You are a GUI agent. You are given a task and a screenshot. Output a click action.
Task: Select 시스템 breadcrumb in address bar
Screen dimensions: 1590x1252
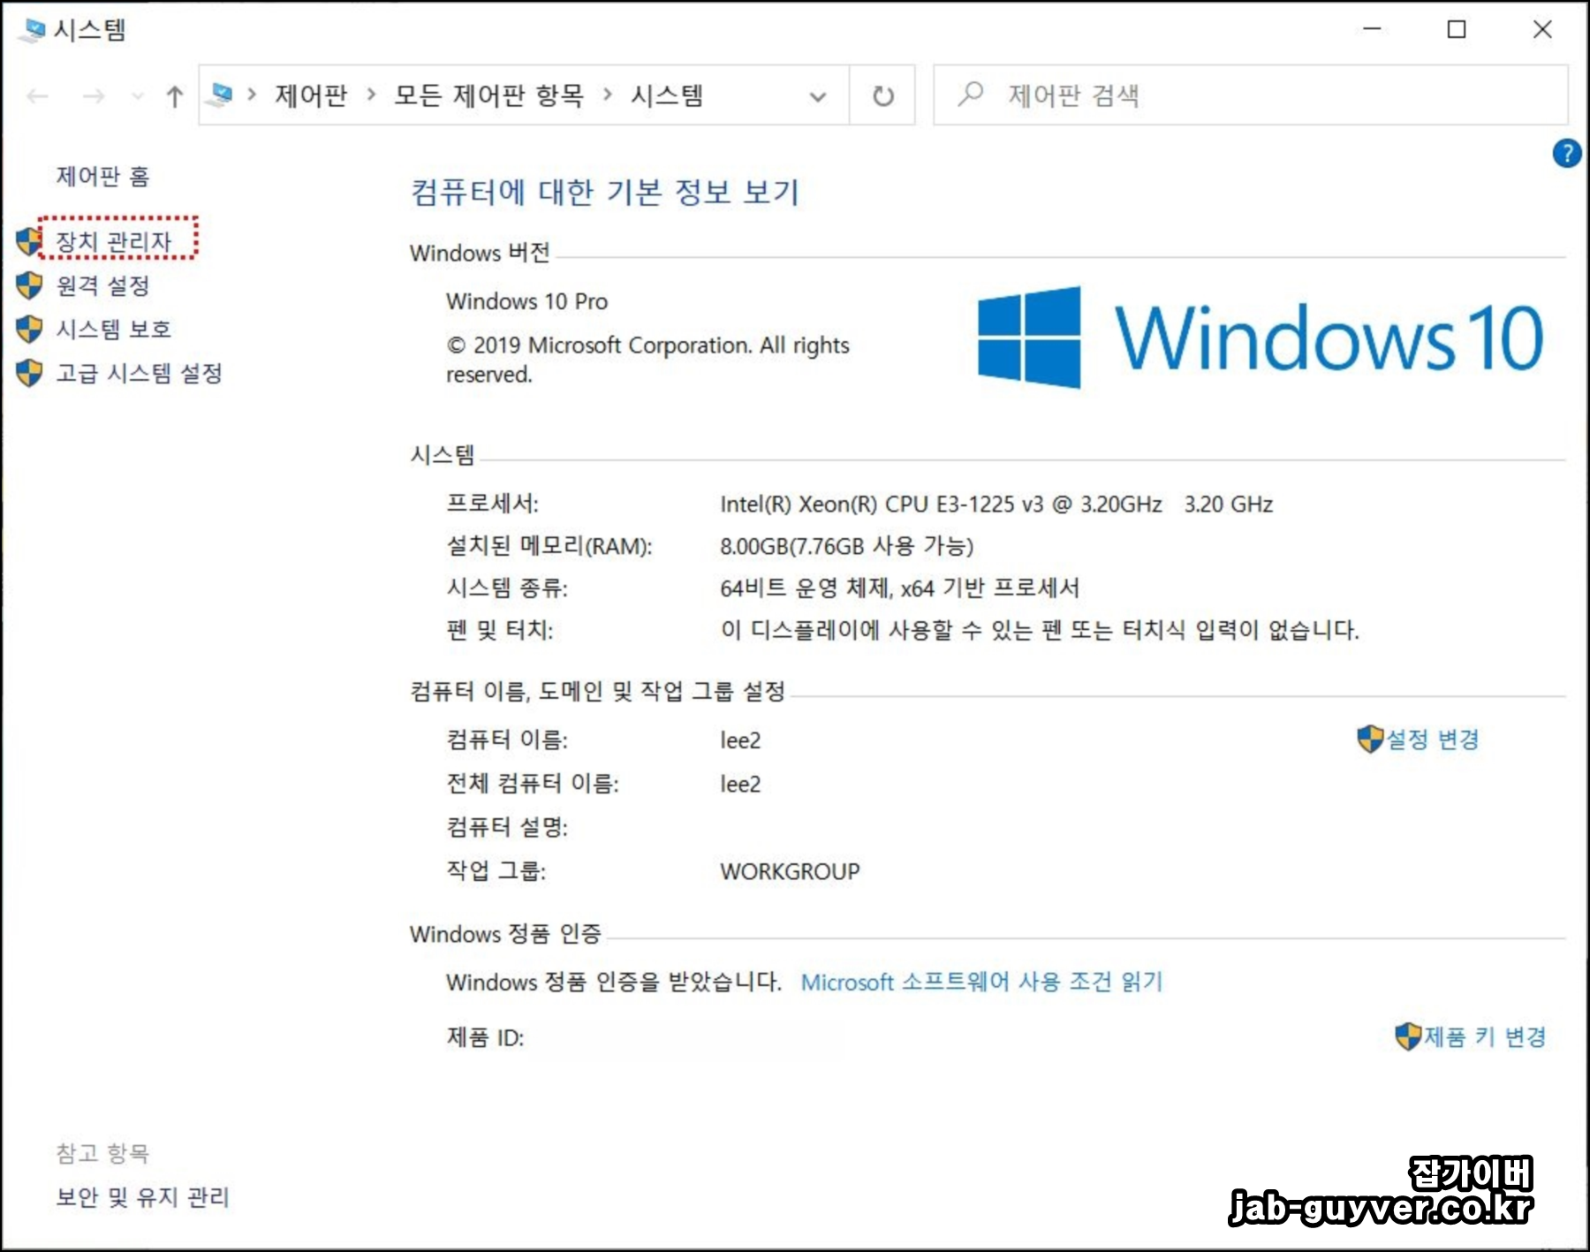pyautogui.click(x=667, y=95)
